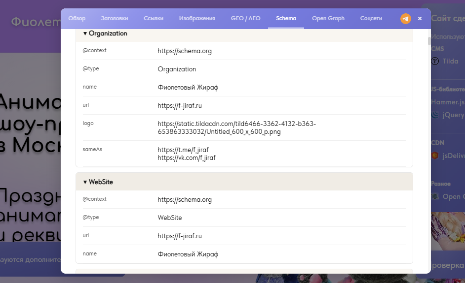Click the jQuery label in background panel
The height and width of the screenshot is (283, 465).
[454, 115]
